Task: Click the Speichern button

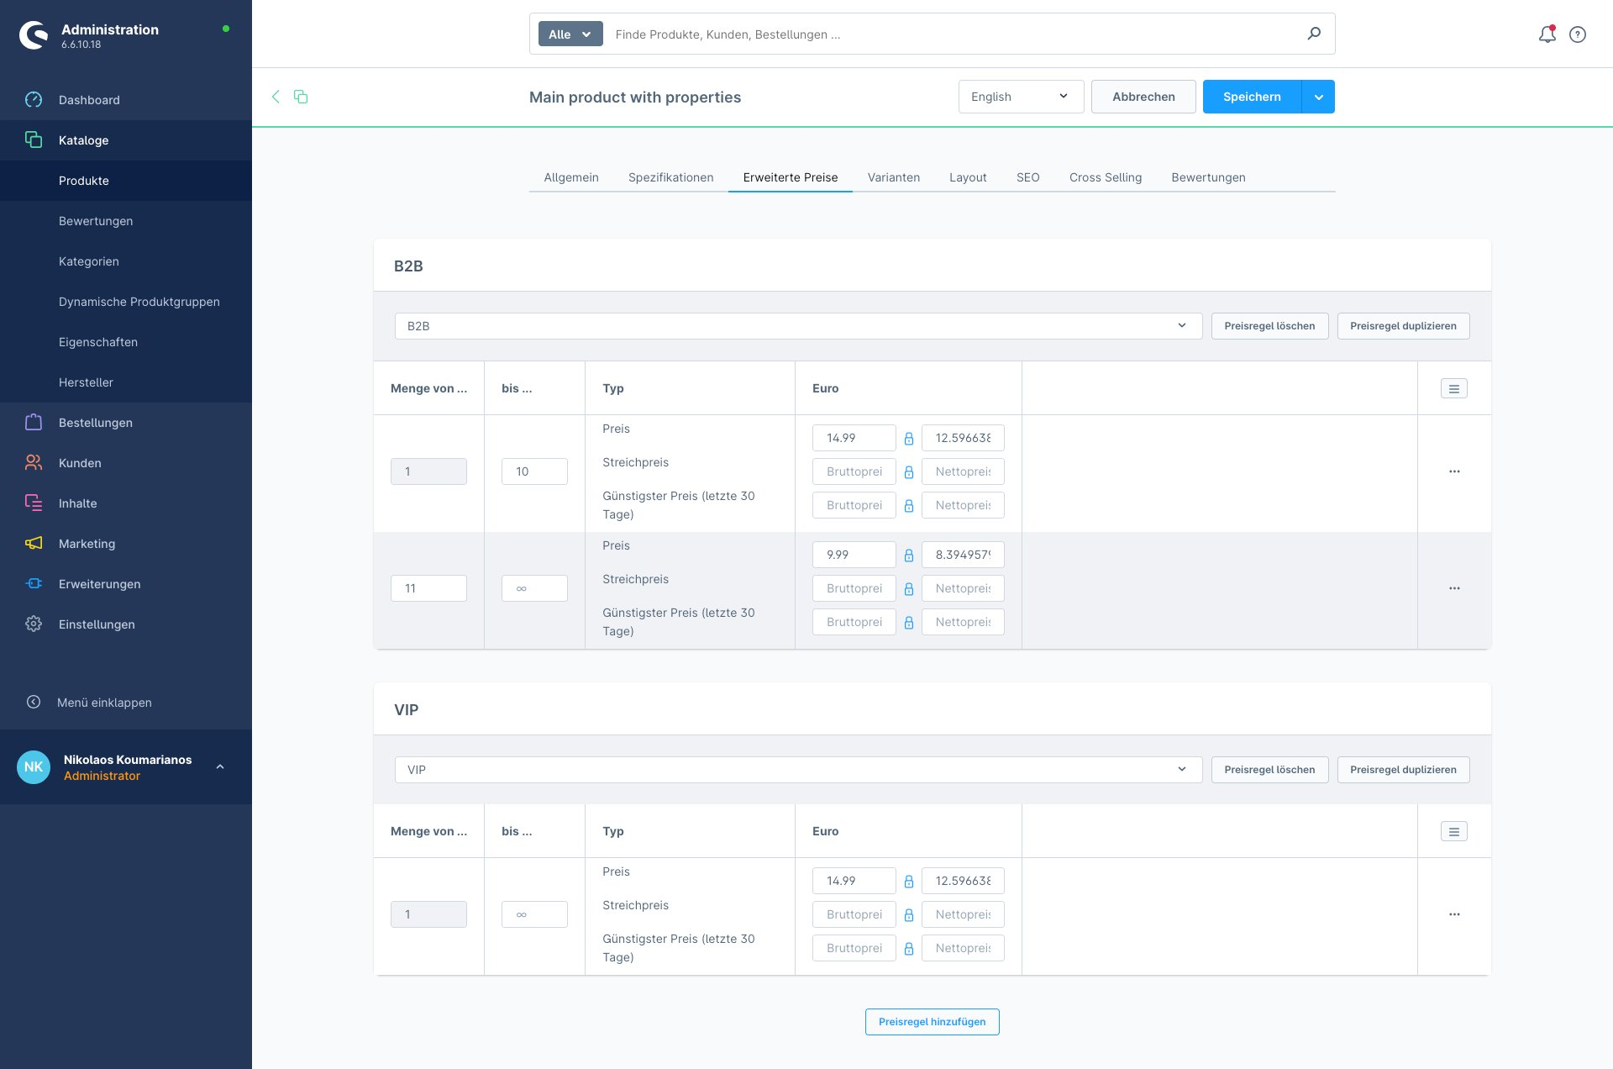Action: click(1252, 97)
